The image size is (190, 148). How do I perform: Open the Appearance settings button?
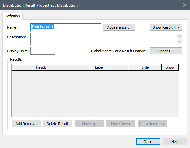click(x=119, y=27)
